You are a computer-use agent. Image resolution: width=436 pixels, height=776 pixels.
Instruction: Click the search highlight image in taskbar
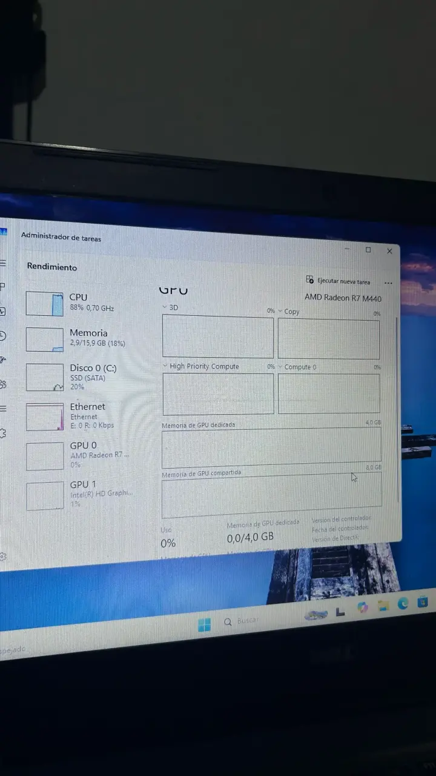(x=316, y=615)
